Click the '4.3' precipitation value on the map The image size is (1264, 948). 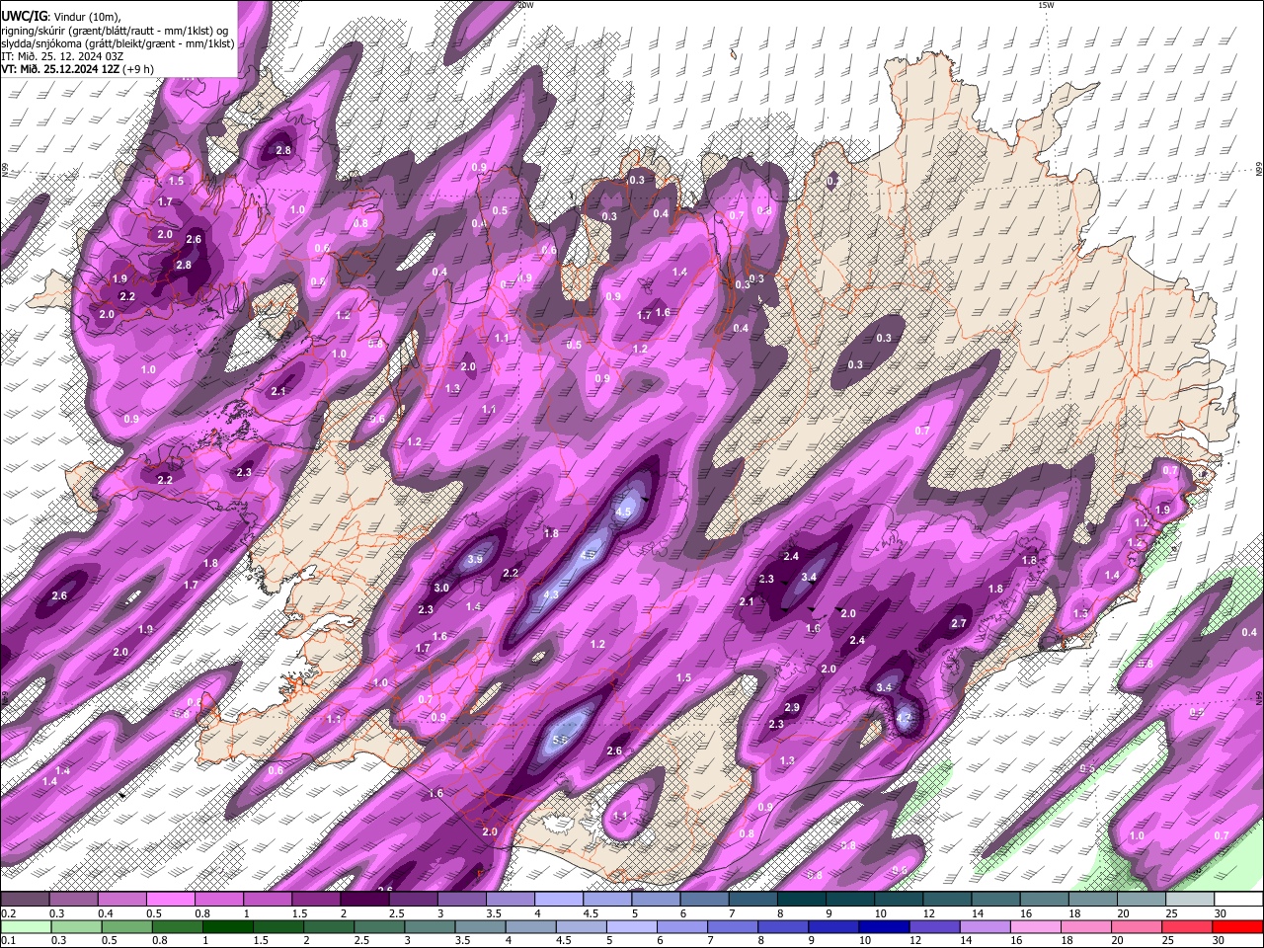tap(551, 594)
